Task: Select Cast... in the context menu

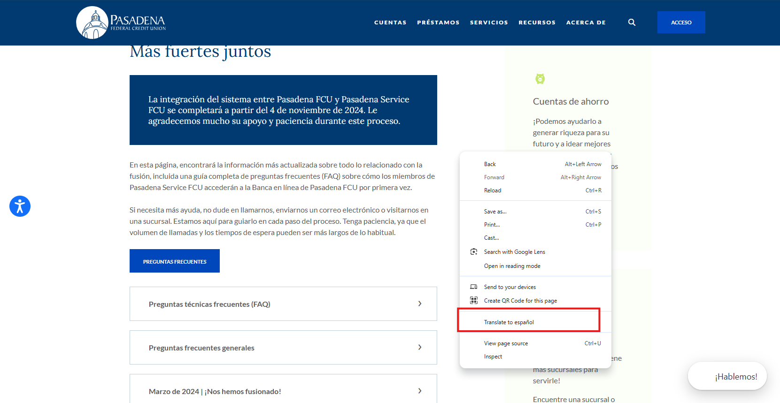Action: (x=535, y=238)
